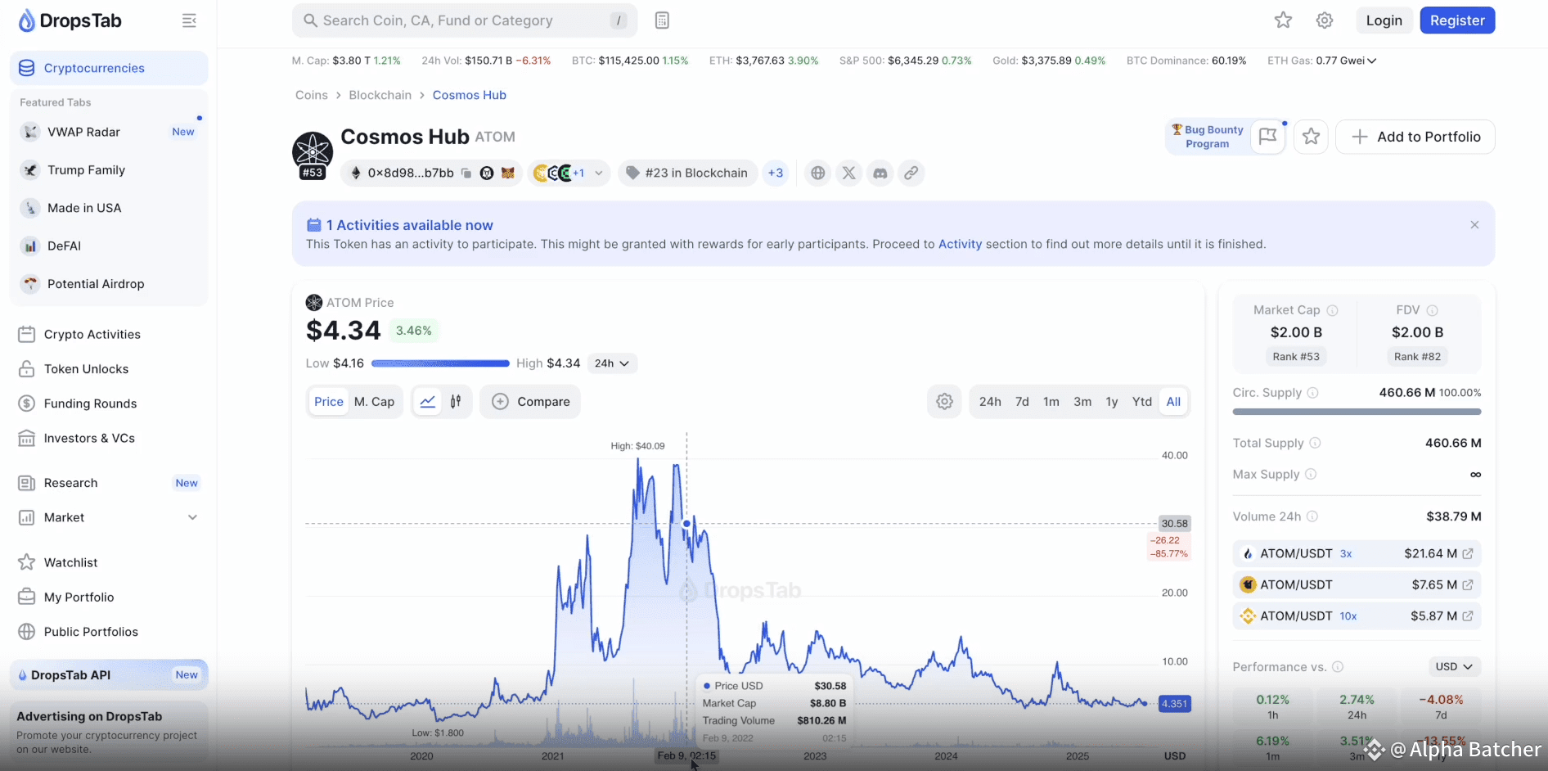Open the Compare coins button

(530, 402)
